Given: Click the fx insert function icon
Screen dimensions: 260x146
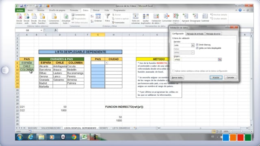Looking at the screenshot, I should pos(56,30).
